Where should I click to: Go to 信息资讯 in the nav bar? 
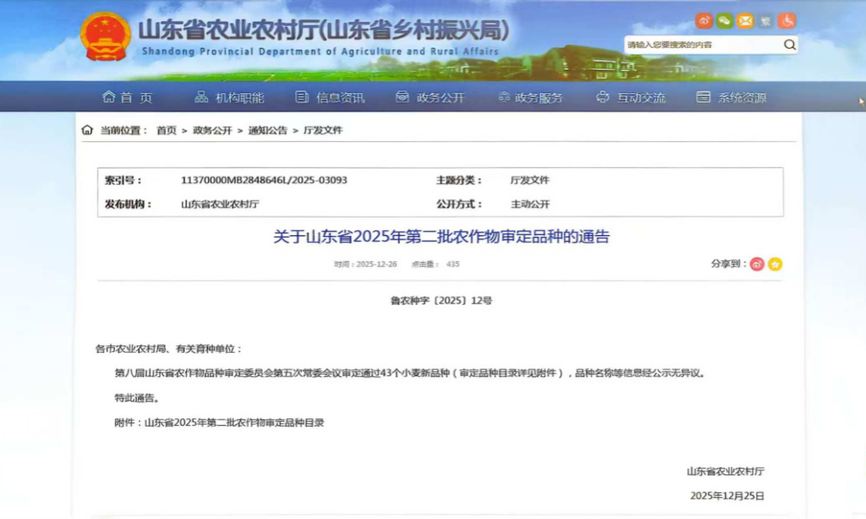(x=331, y=97)
